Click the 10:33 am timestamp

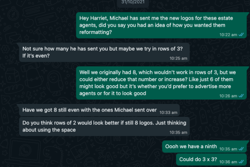(x=168, y=112)
